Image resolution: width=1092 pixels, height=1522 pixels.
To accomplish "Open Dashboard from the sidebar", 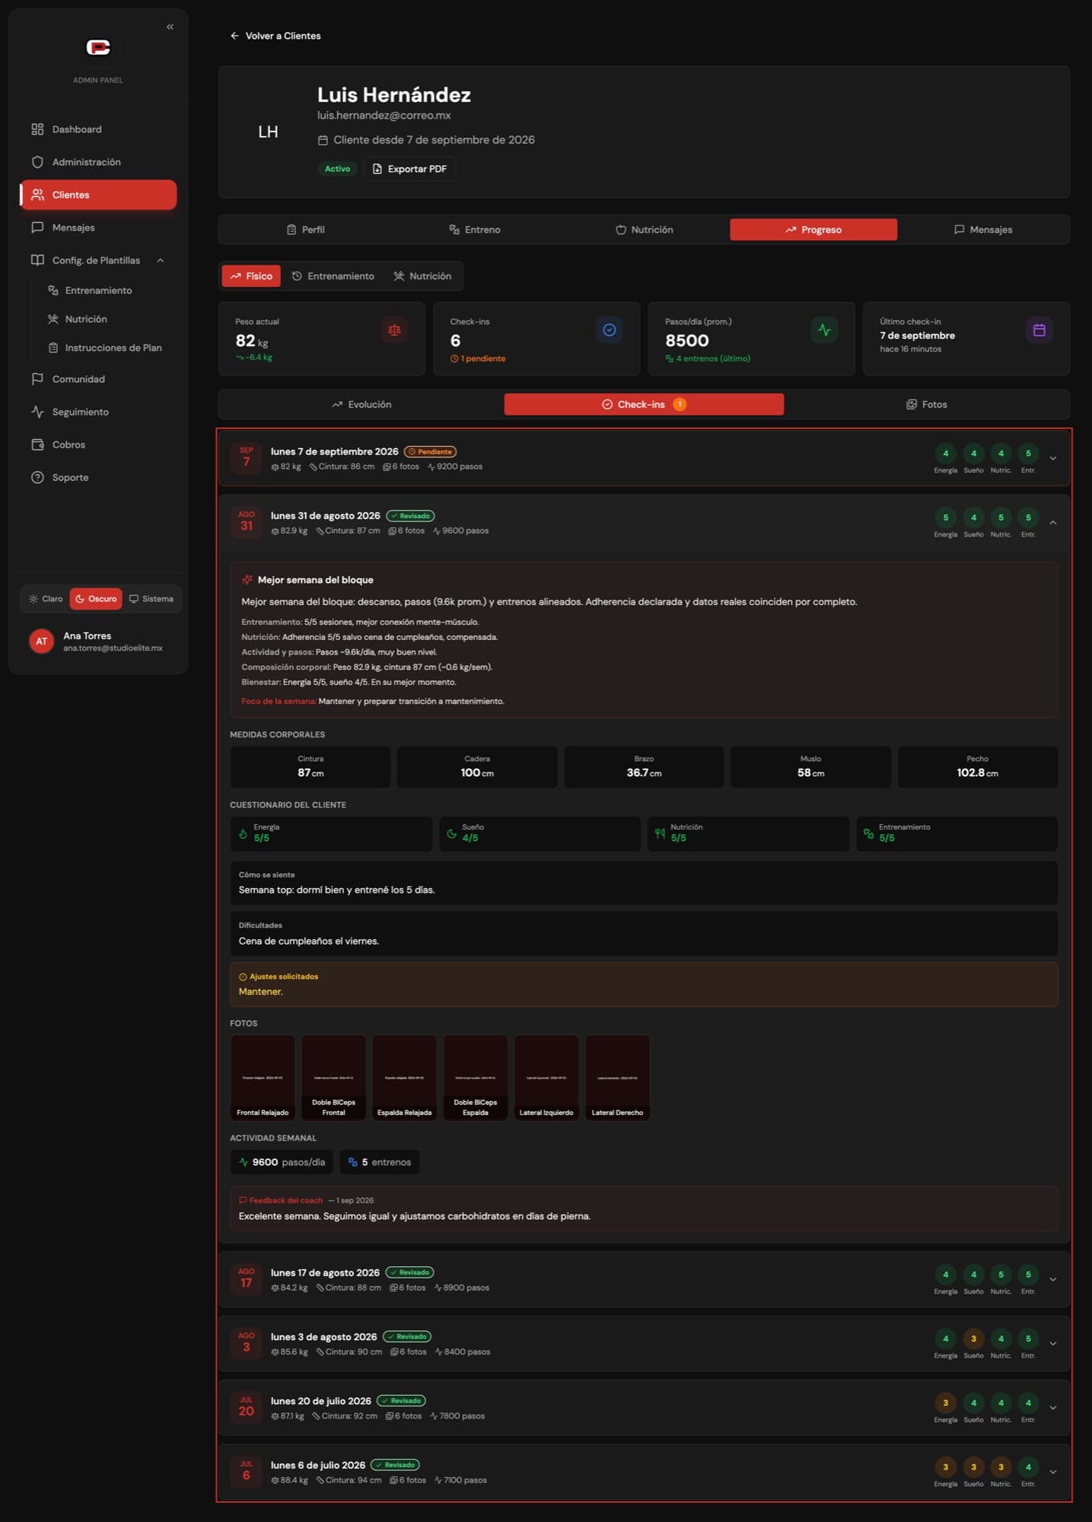I will [x=99, y=129].
